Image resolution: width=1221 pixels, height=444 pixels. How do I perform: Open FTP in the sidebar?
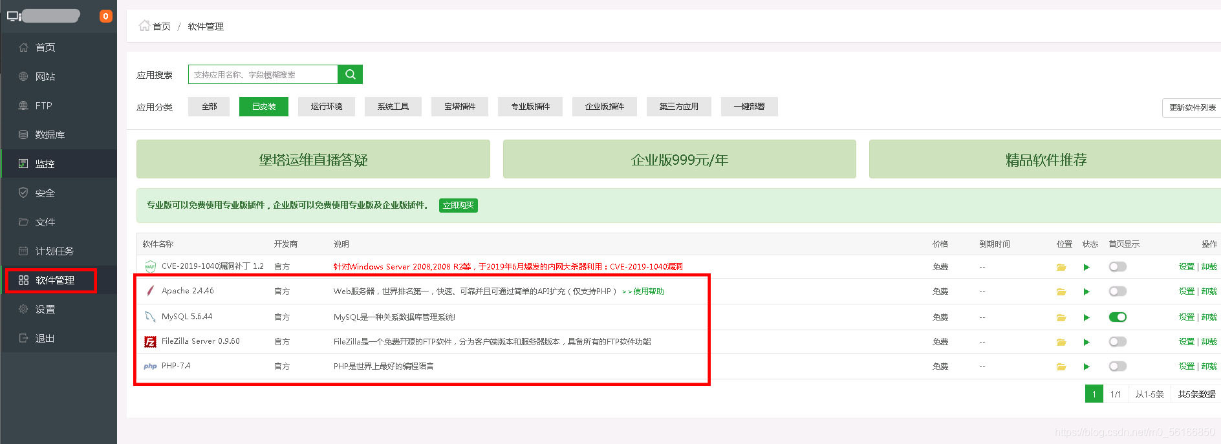coord(58,105)
